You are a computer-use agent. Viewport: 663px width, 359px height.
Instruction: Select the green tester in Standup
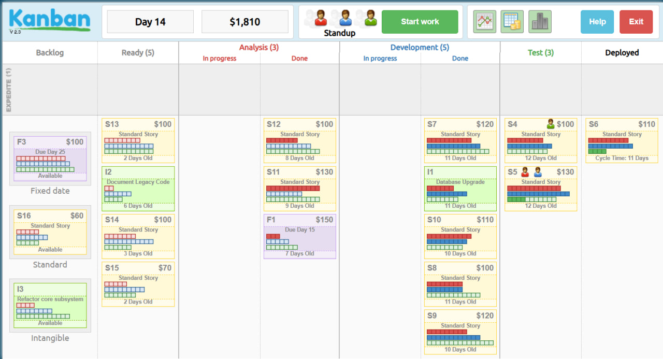(370, 18)
